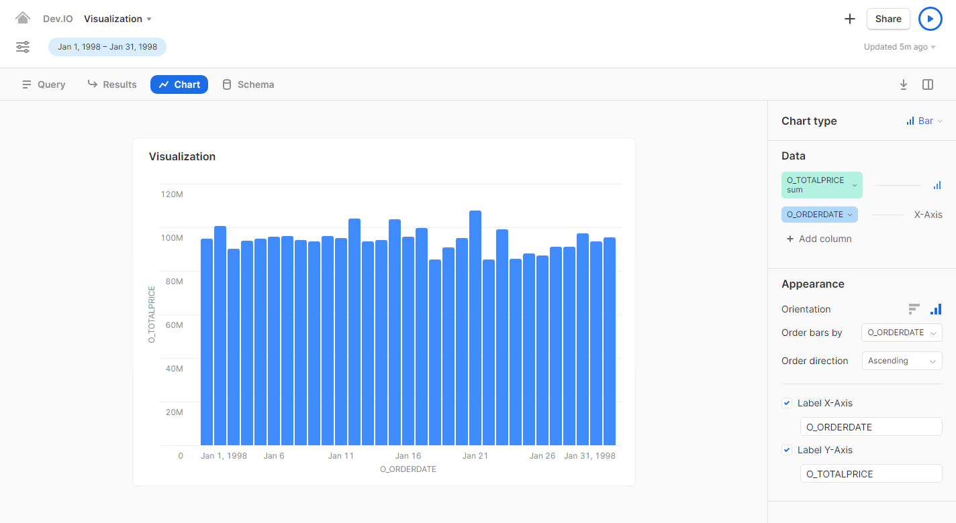The image size is (956, 523).
Task: Click the plus icon to add new
Action: 849,19
